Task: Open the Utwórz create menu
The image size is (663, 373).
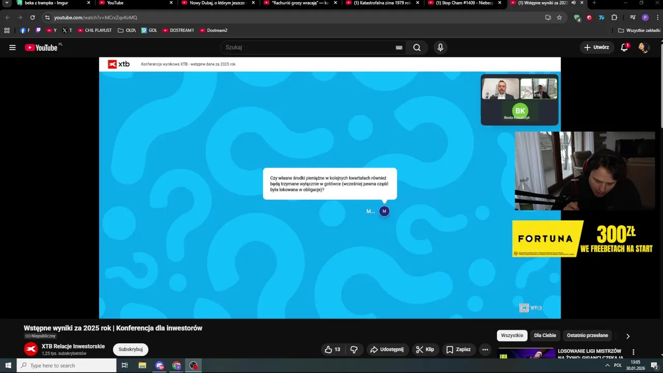Action: coord(597,47)
